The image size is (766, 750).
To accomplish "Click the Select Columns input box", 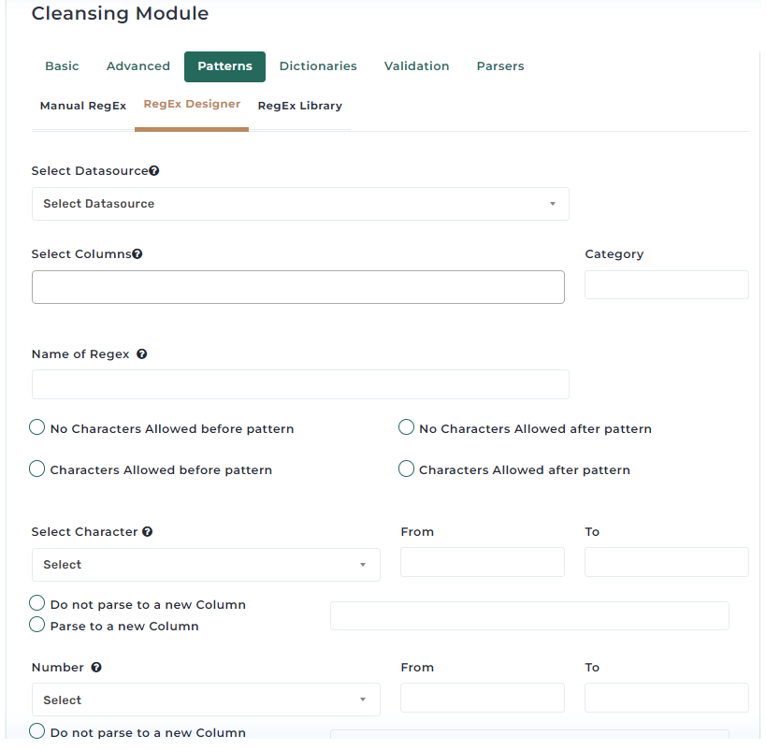I will pyautogui.click(x=298, y=287).
